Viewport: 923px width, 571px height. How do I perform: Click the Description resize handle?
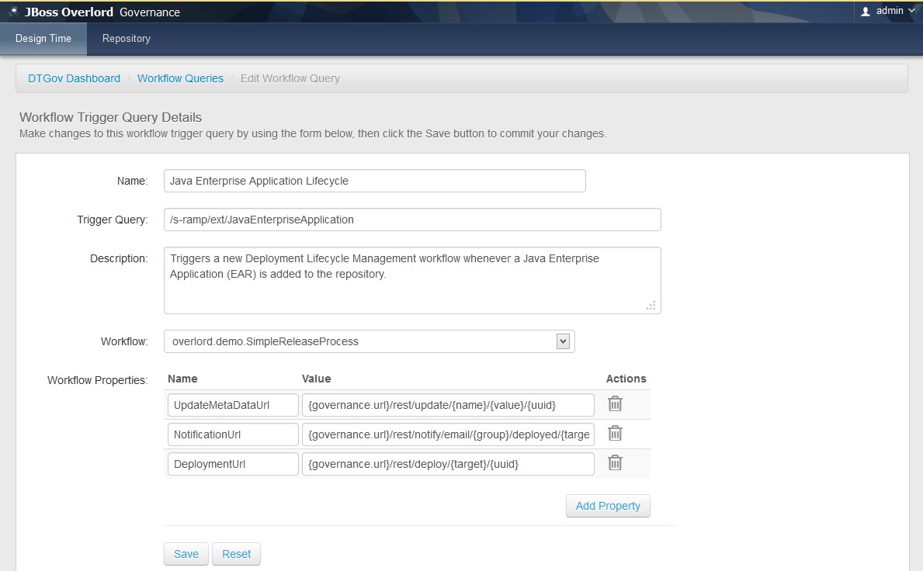651,306
